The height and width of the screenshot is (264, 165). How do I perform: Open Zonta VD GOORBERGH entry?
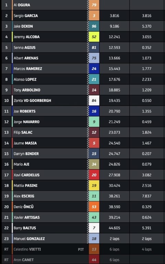32,101
